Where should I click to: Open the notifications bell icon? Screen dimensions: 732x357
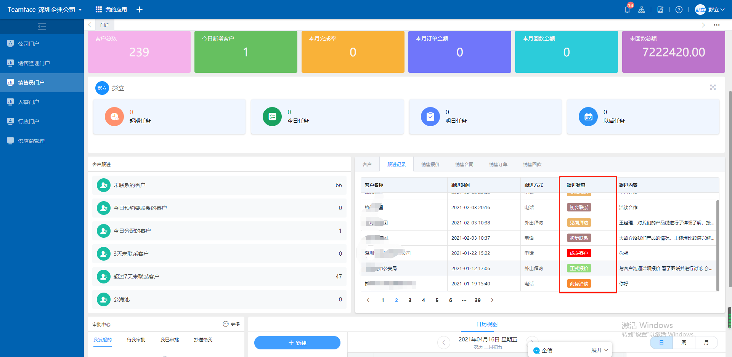(626, 9)
